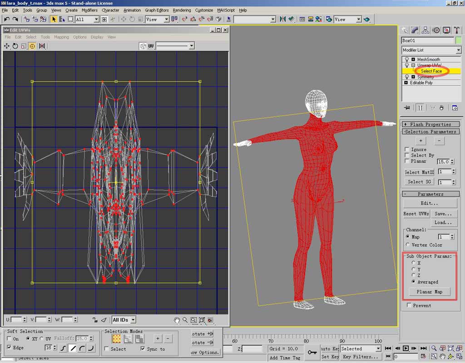Click the Reset UVWs button
Screen dimensions: 465x363
pyautogui.click(x=416, y=214)
